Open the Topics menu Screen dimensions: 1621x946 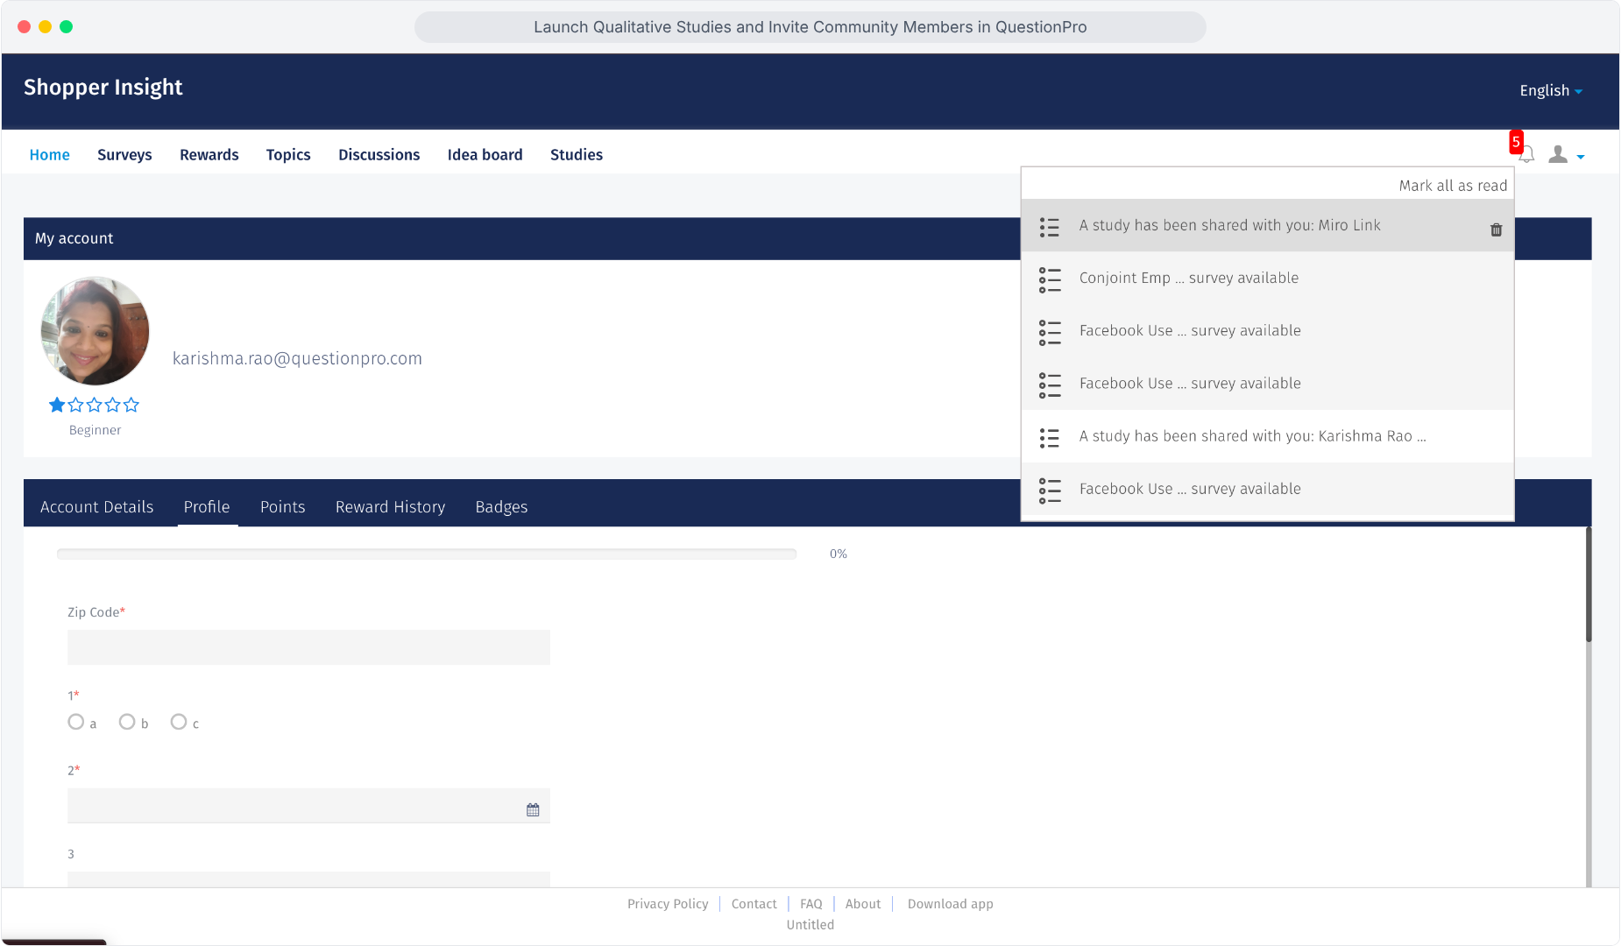288,155
